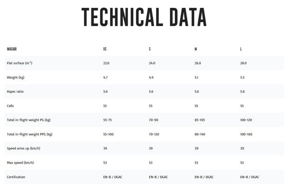289x192 pixels.
Task: Click the M size column header
Action: [196, 49]
